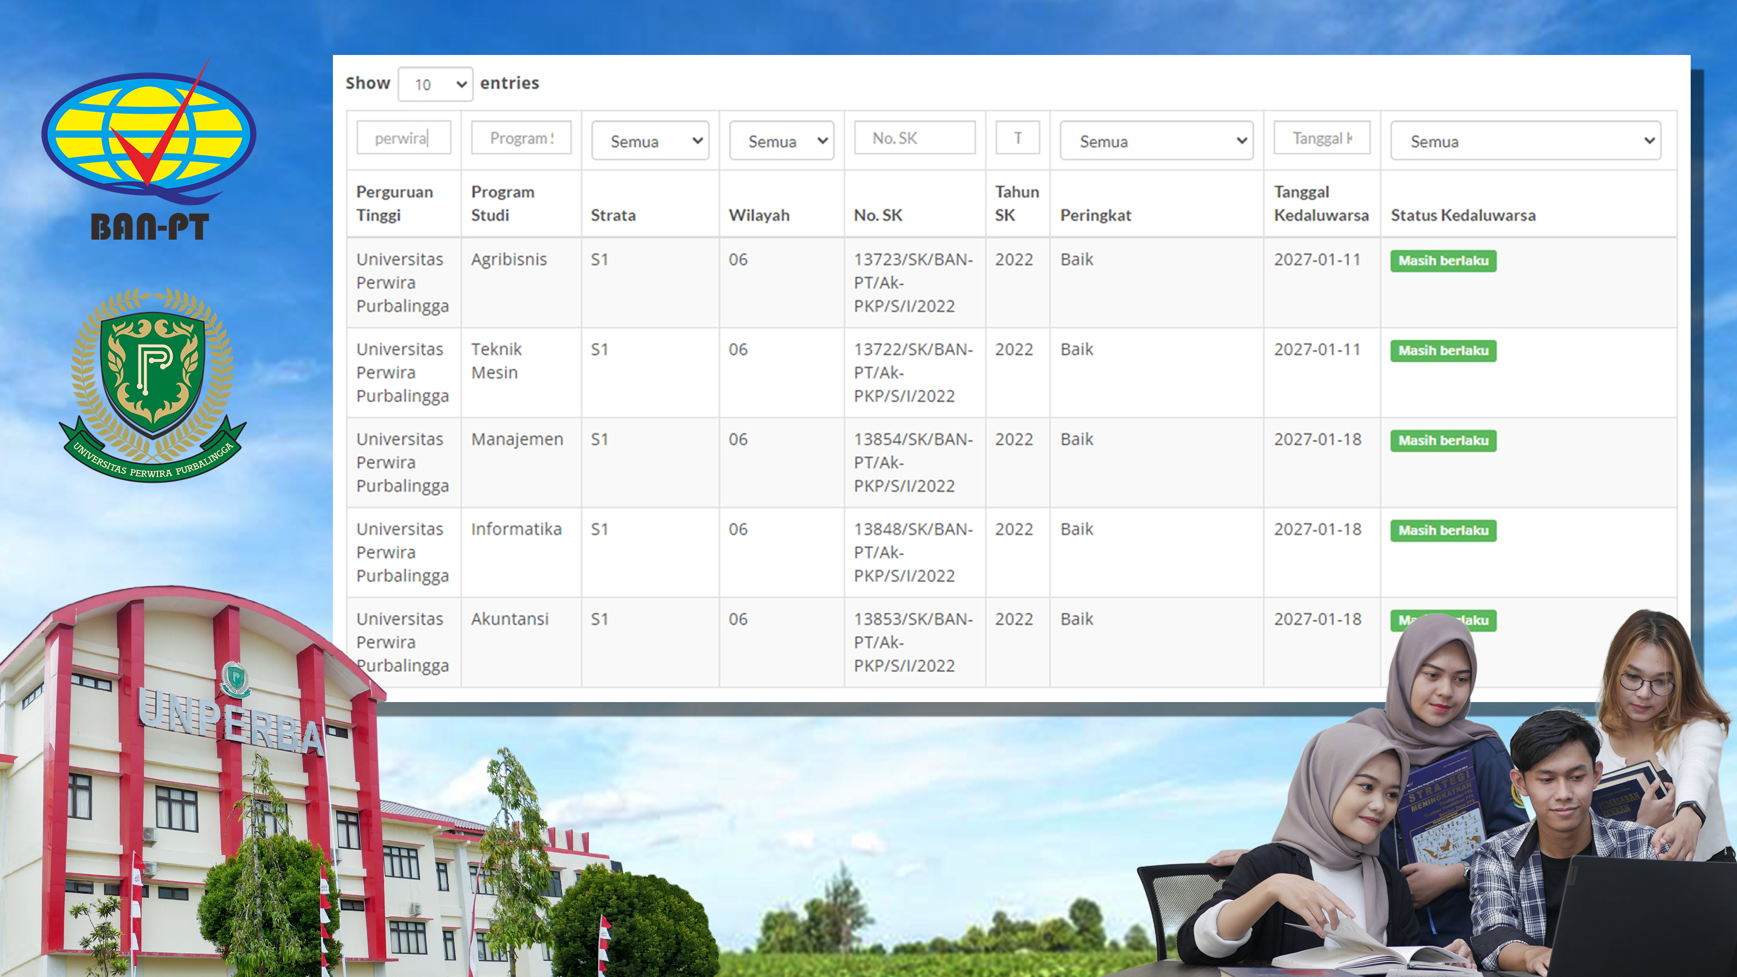The image size is (1737, 977).
Task: Click Universitas Perwira Purbalingga in Manajemen row
Action: [402, 462]
